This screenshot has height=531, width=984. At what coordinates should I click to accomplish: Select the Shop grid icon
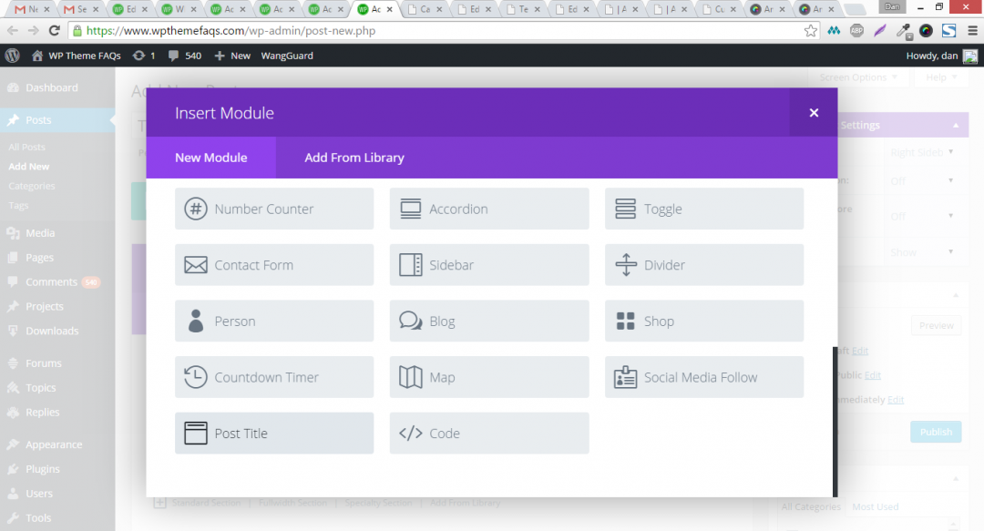[625, 322]
